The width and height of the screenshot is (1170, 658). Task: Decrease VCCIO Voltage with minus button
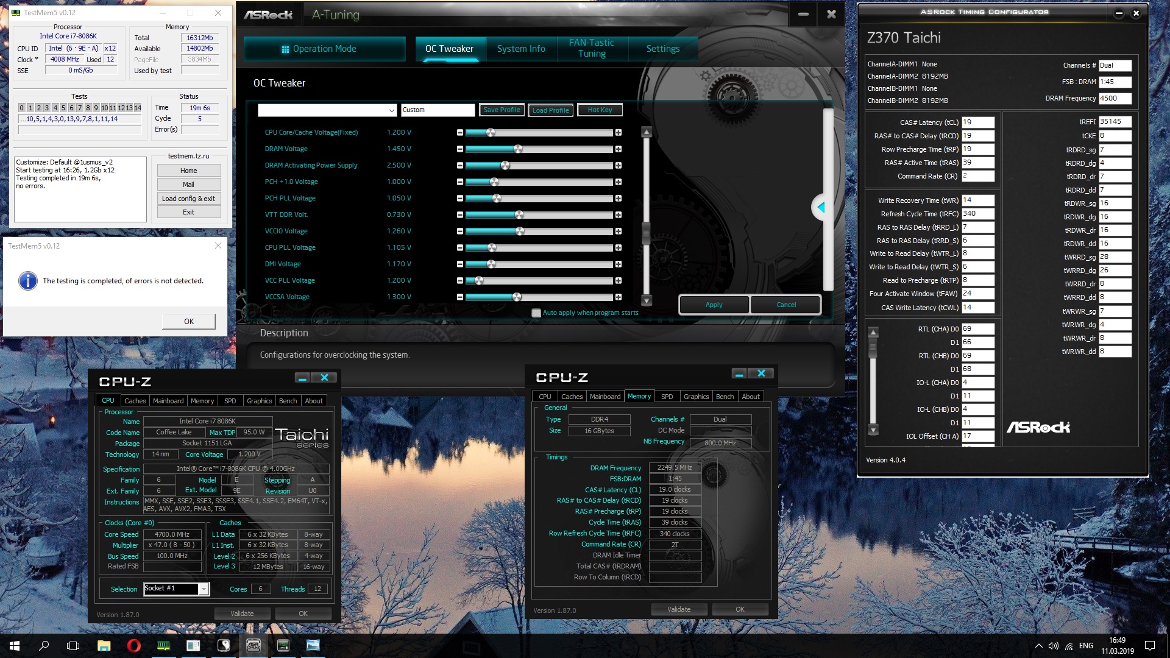click(x=460, y=232)
